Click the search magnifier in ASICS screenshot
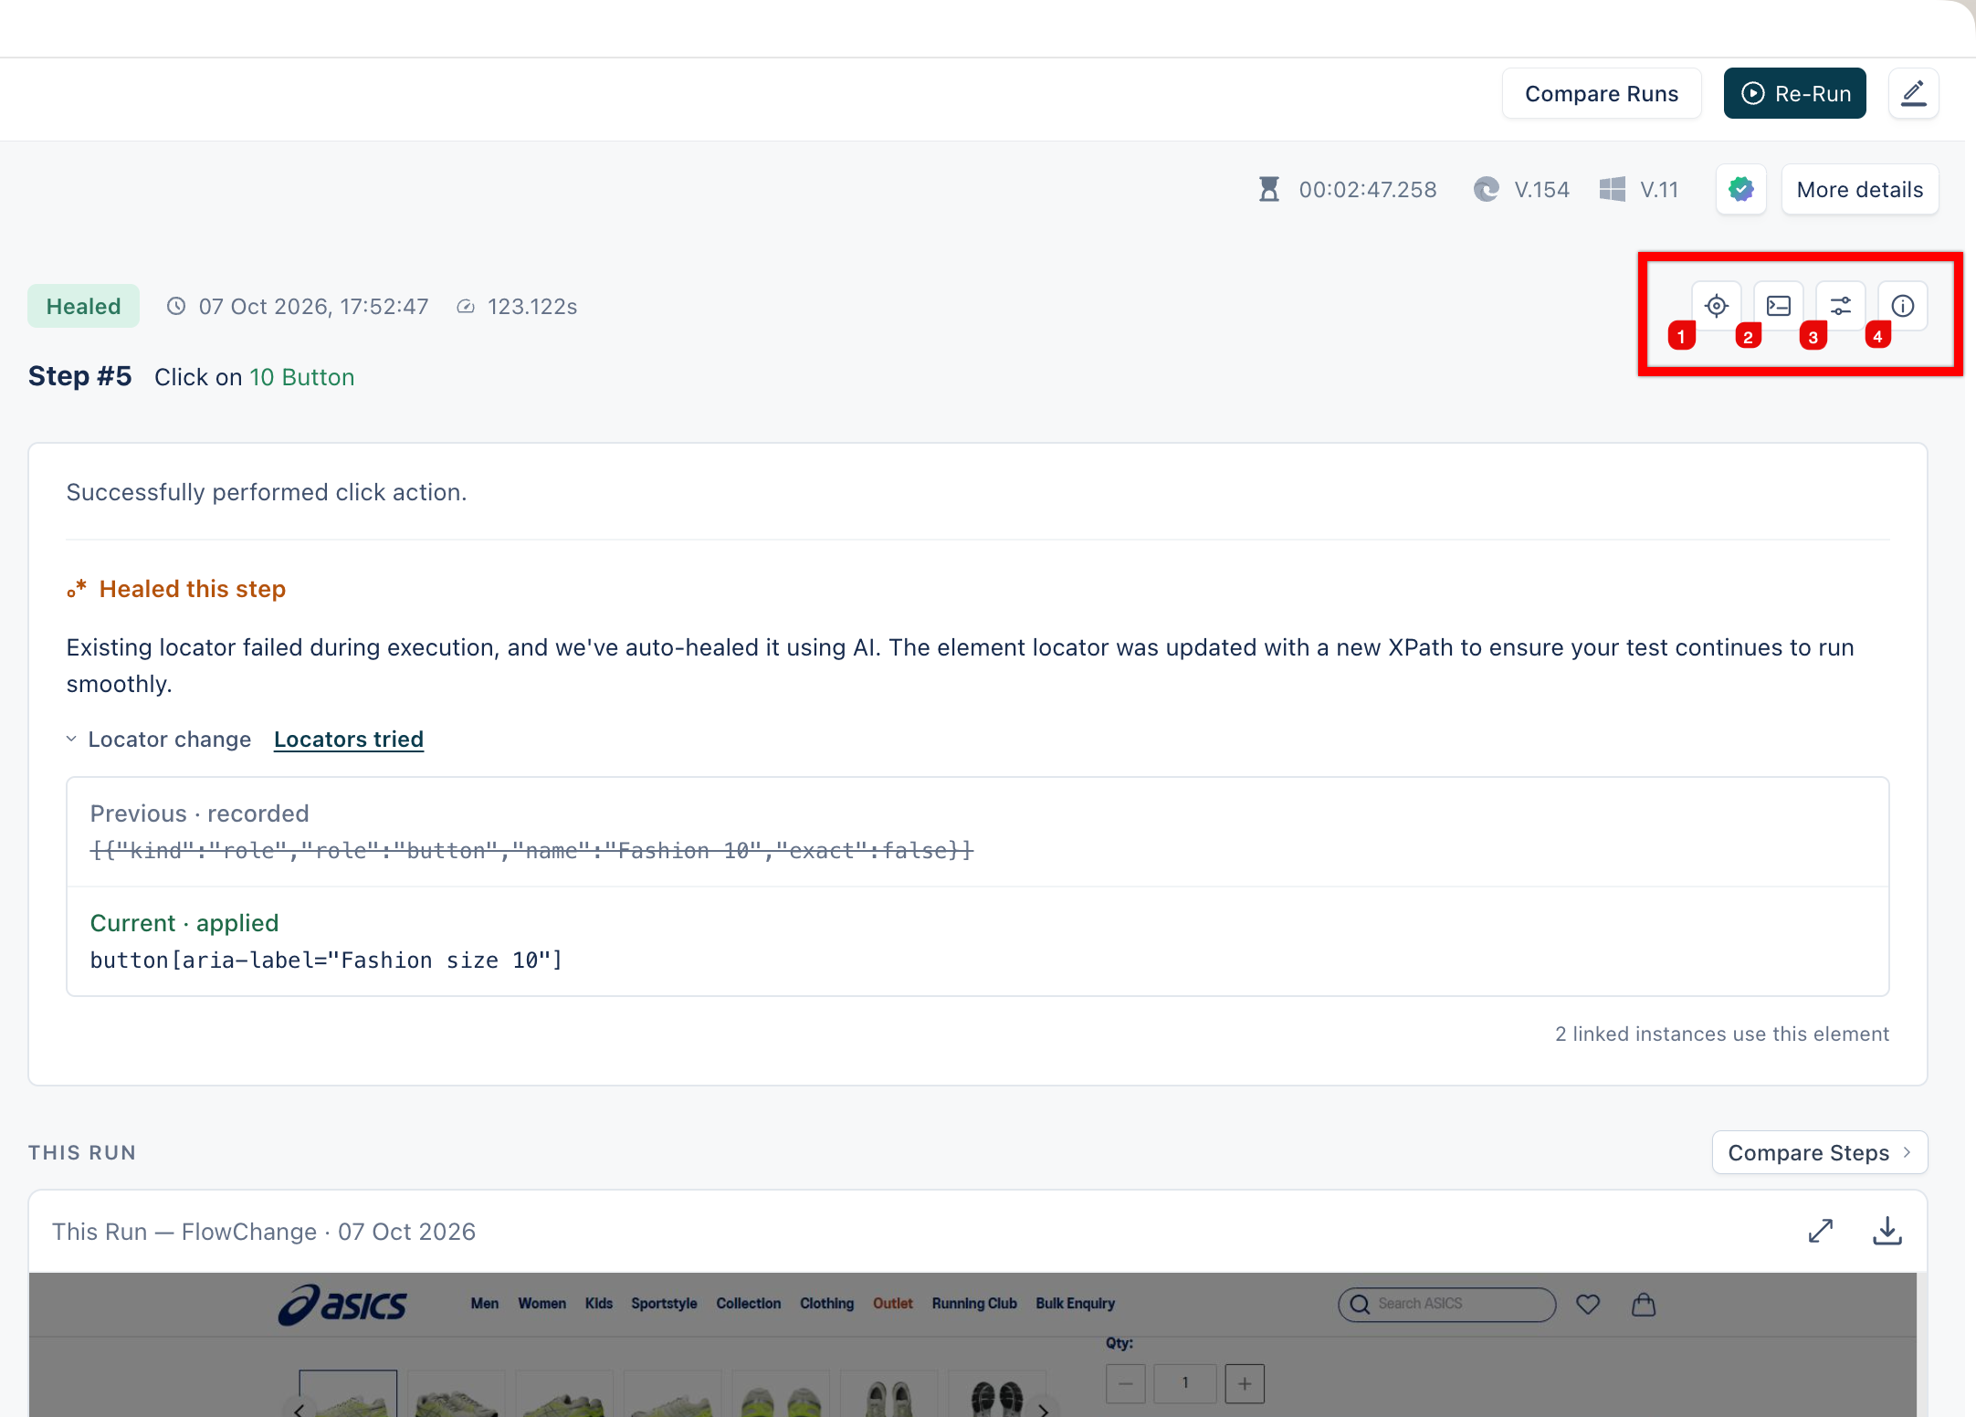The height and width of the screenshot is (1417, 1976). tap(1360, 1304)
